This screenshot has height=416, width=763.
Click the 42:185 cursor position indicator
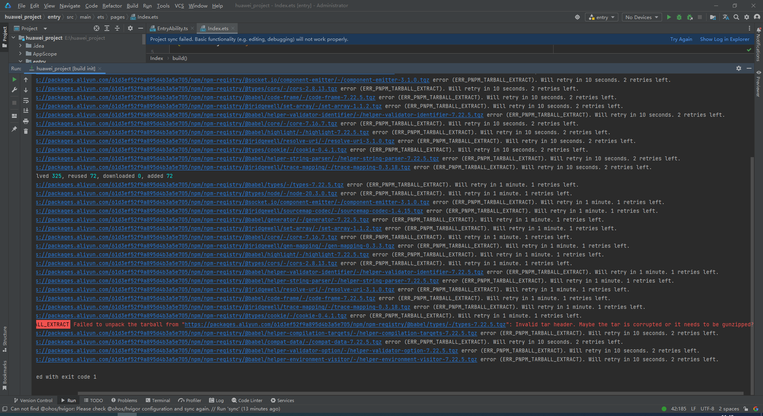click(x=678, y=408)
